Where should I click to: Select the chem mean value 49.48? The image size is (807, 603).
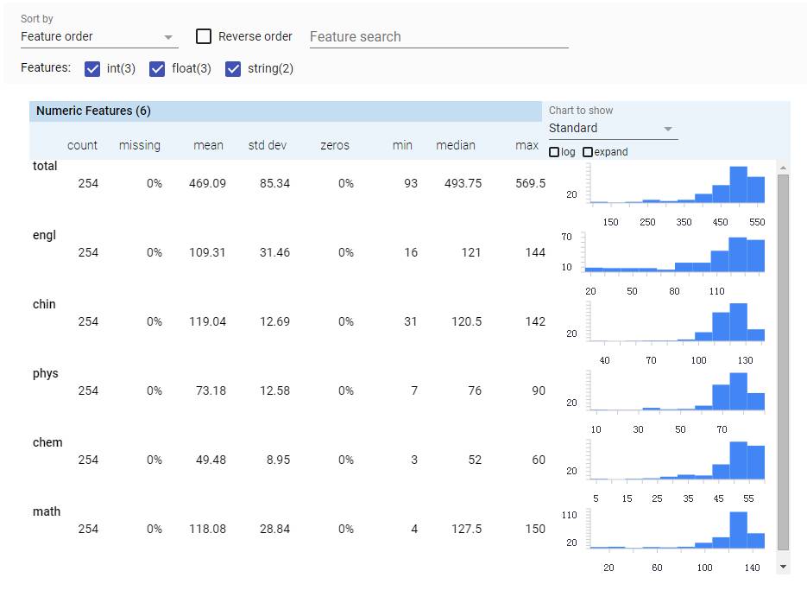[211, 460]
